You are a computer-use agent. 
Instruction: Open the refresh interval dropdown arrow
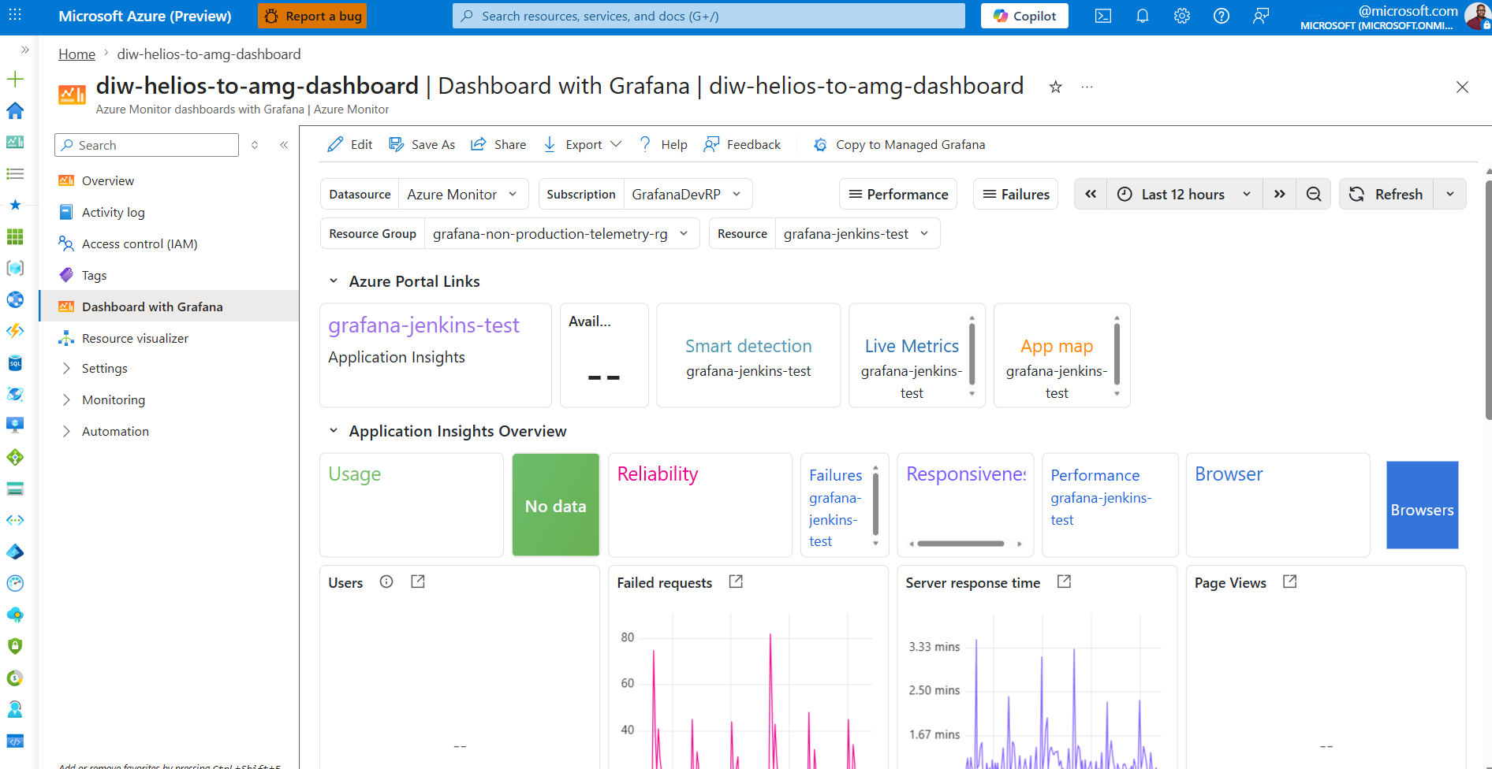coord(1450,194)
